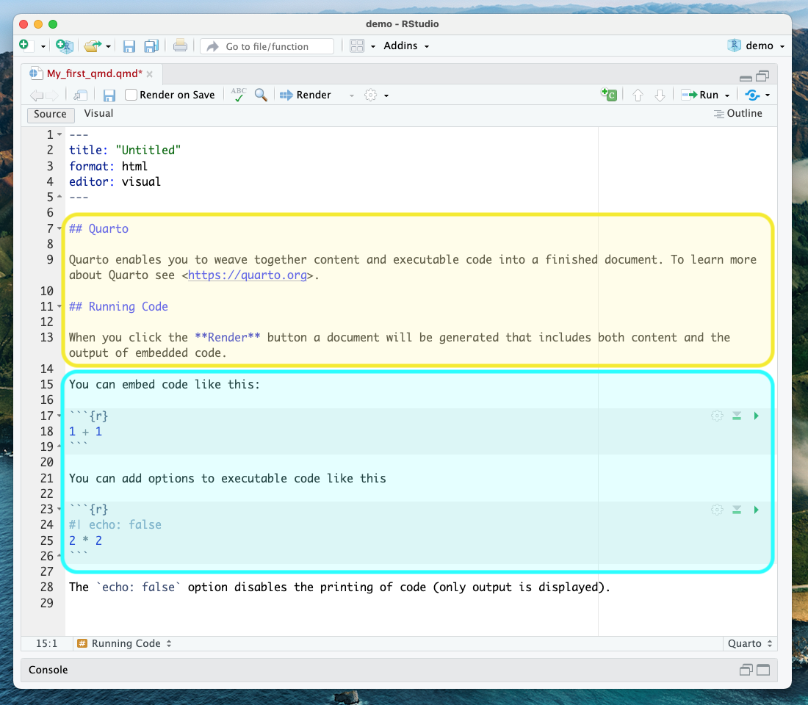Click the spell check ABC icon
The width and height of the screenshot is (808, 705).
click(239, 95)
